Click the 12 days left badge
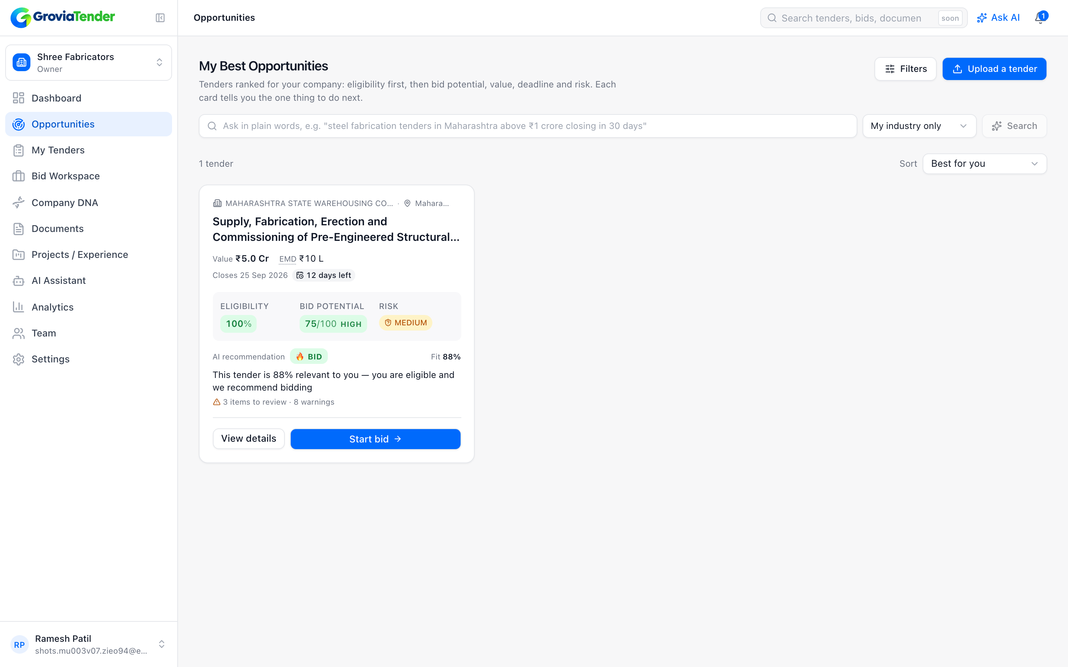 click(x=323, y=275)
